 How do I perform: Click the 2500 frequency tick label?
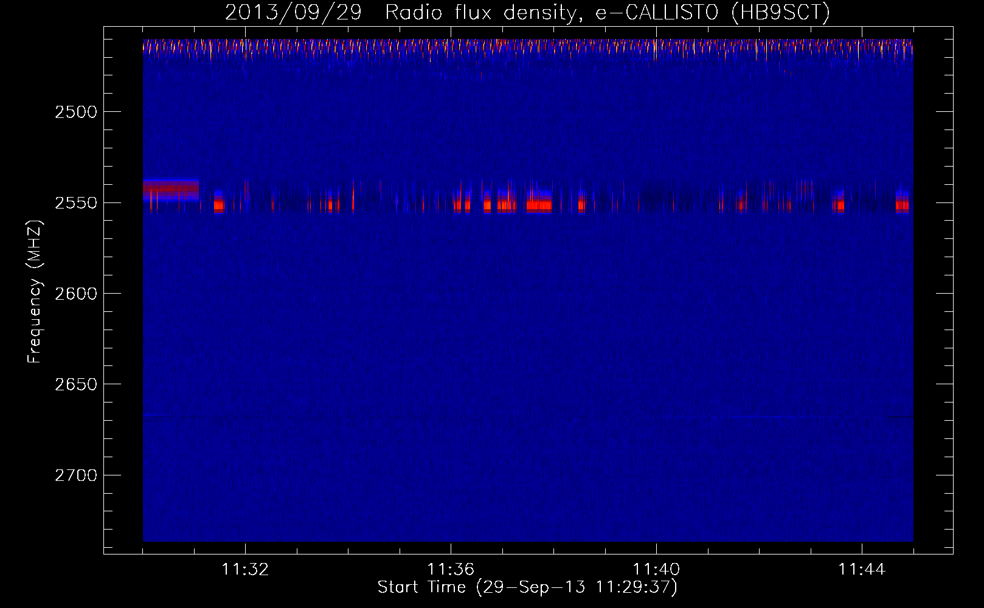point(76,112)
